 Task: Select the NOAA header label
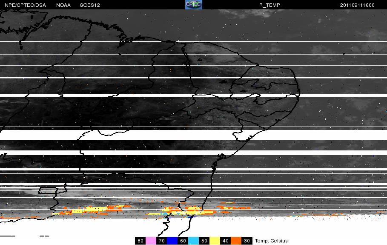click(63, 5)
